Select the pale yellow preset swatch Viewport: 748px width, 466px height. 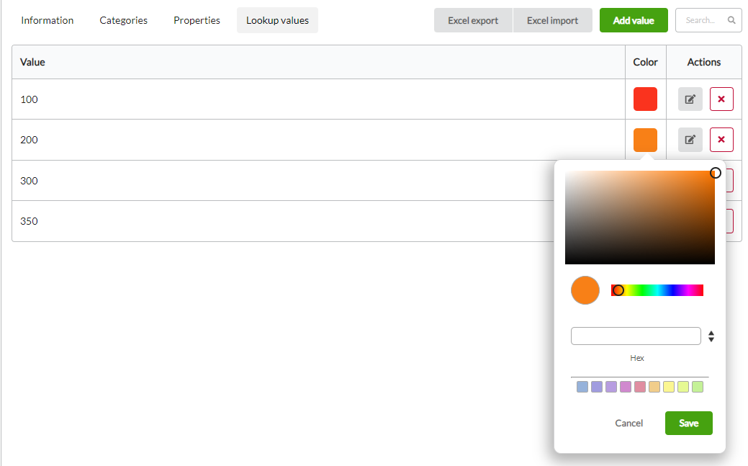coord(669,387)
